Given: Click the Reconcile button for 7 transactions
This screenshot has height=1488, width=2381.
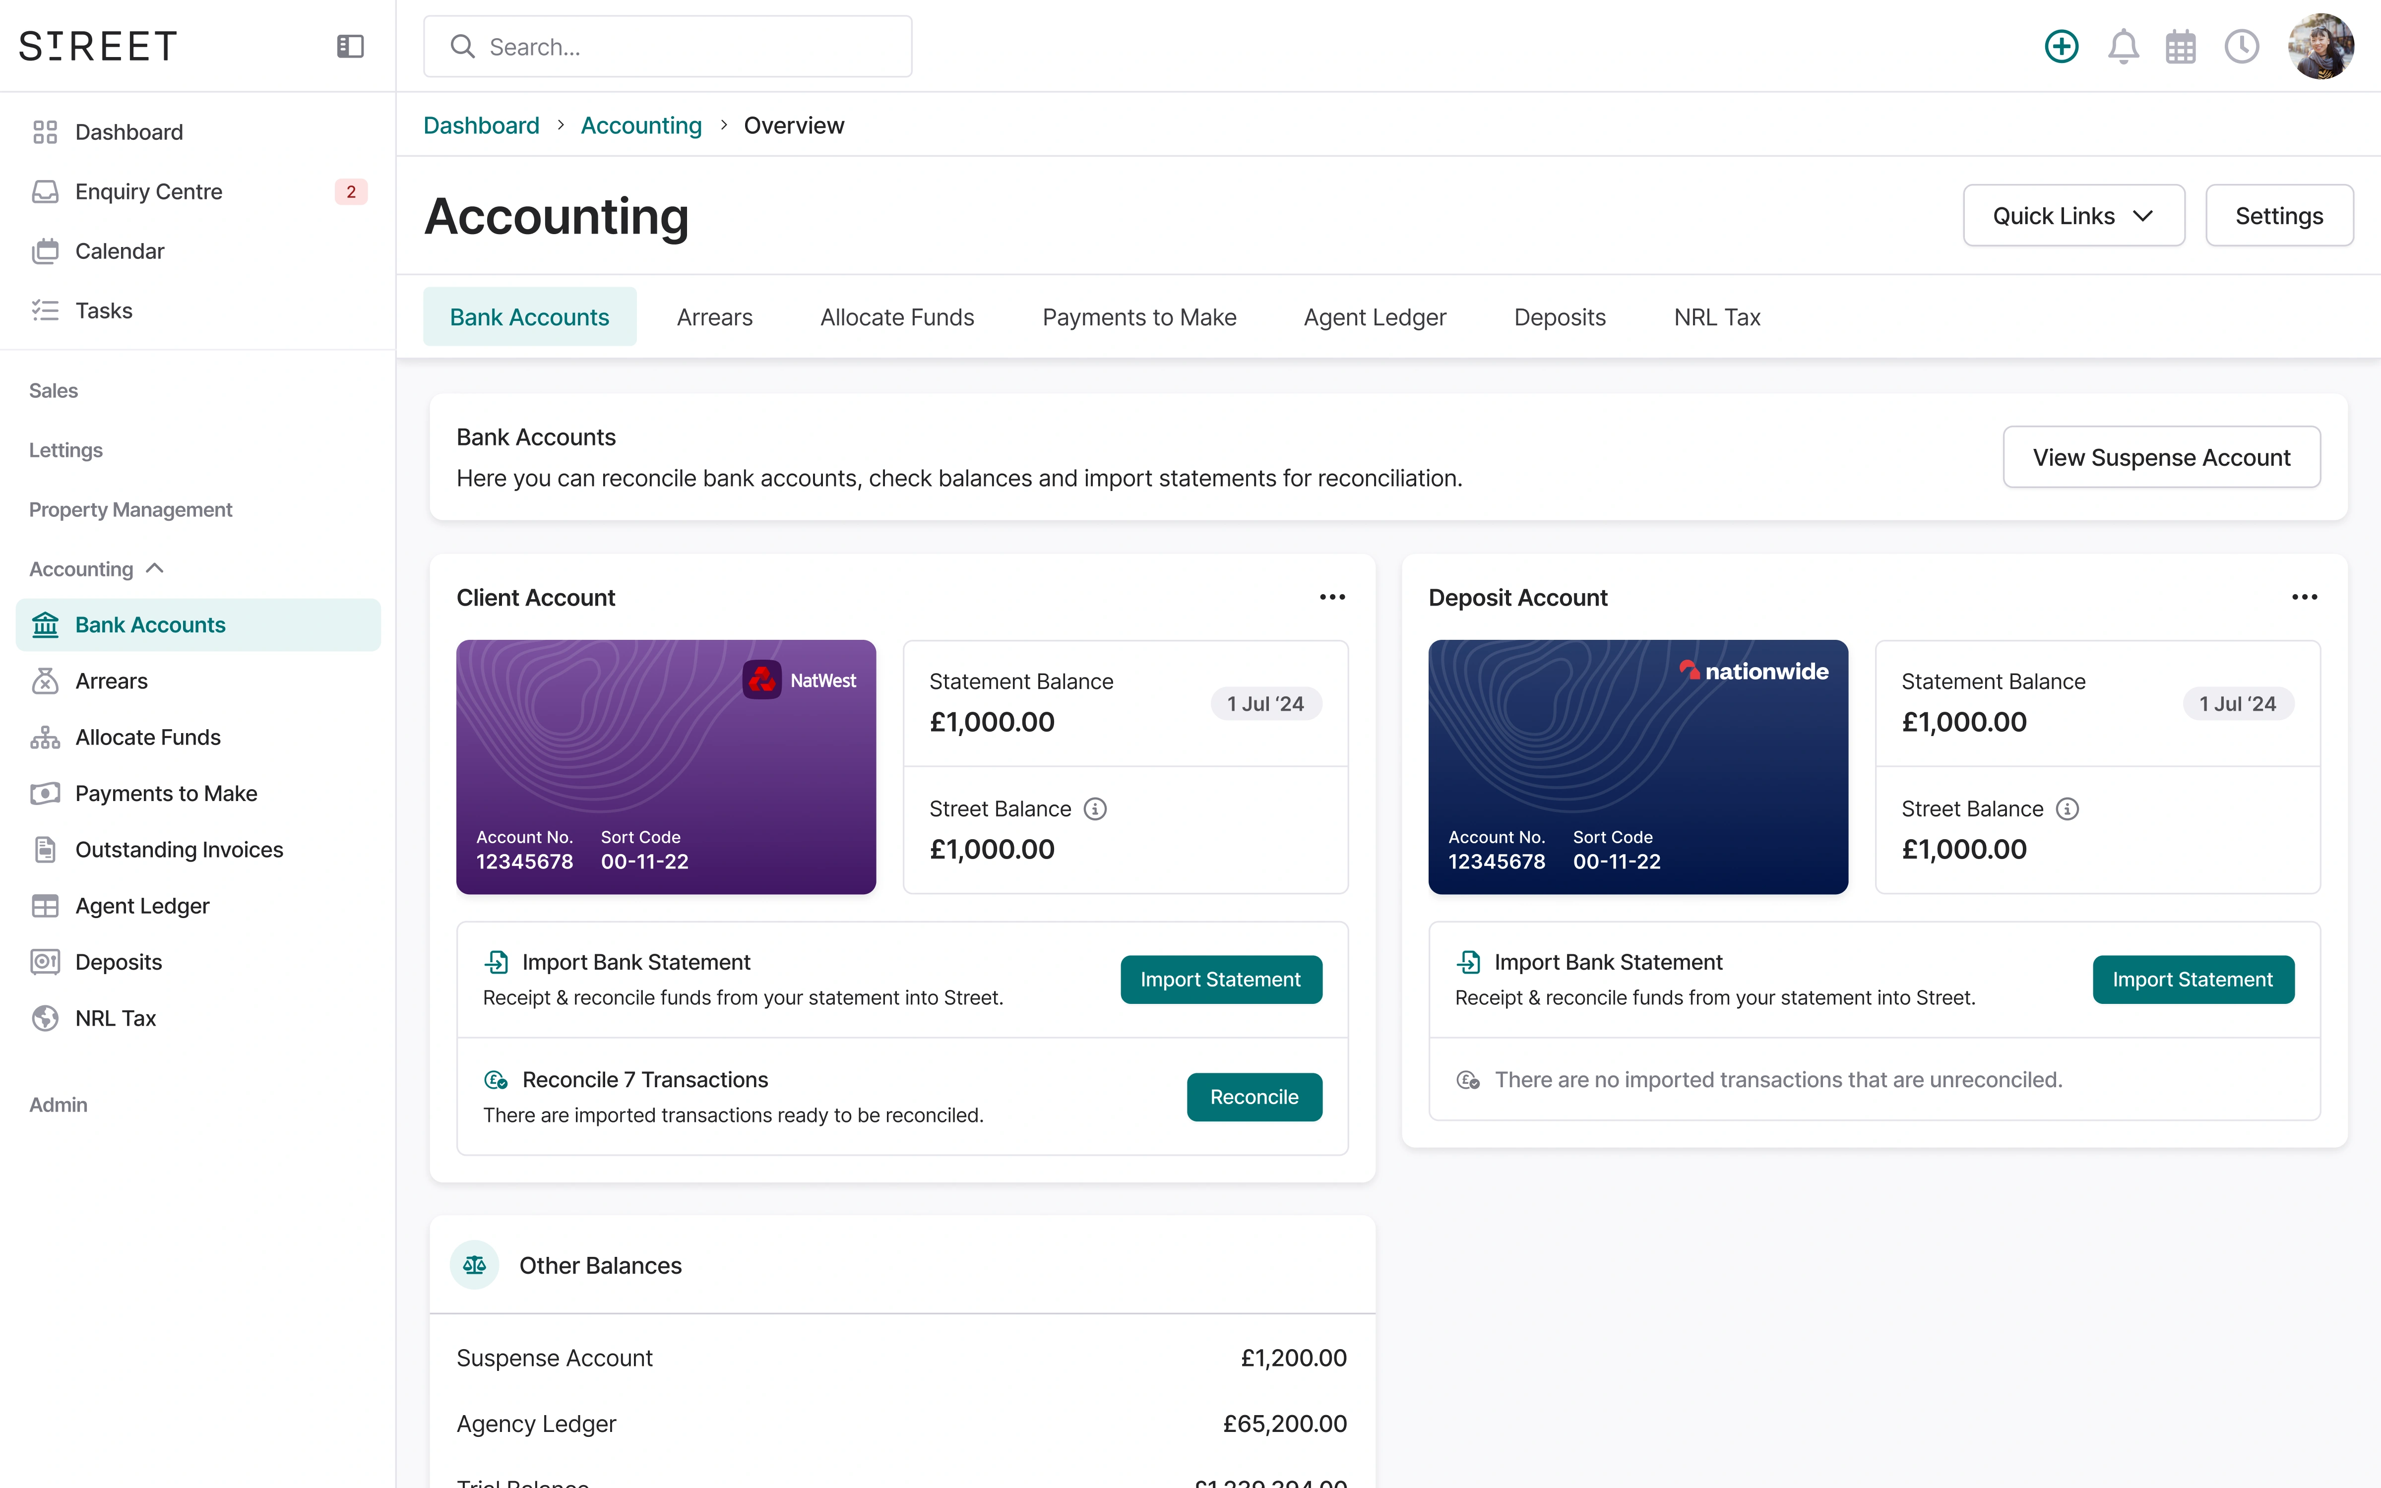Looking at the screenshot, I should (1253, 1096).
